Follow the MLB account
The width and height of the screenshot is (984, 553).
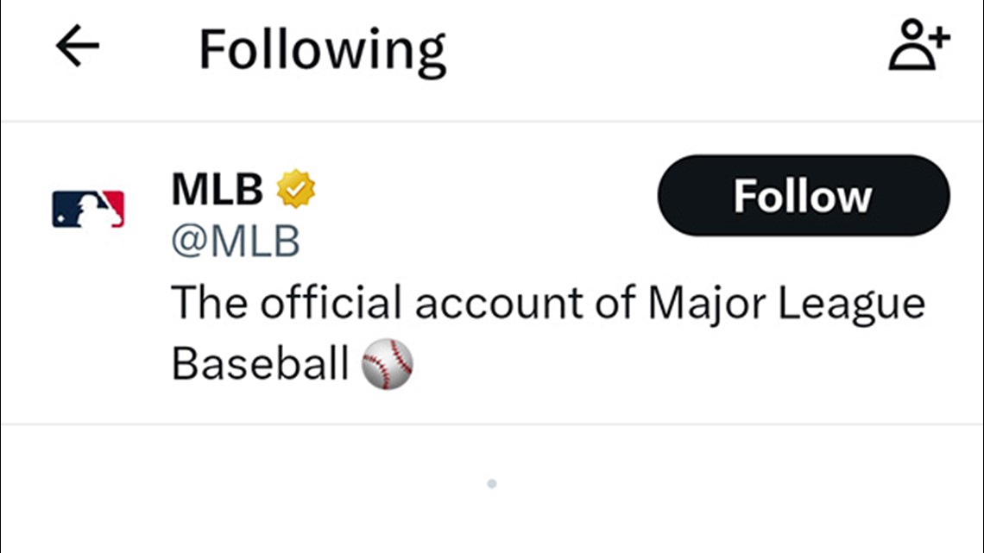[x=803, y=196]
